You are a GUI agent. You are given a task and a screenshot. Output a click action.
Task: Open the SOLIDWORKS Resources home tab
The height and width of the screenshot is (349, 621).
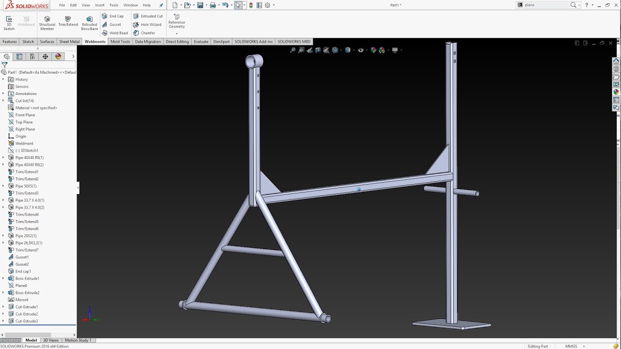(616, 61)
